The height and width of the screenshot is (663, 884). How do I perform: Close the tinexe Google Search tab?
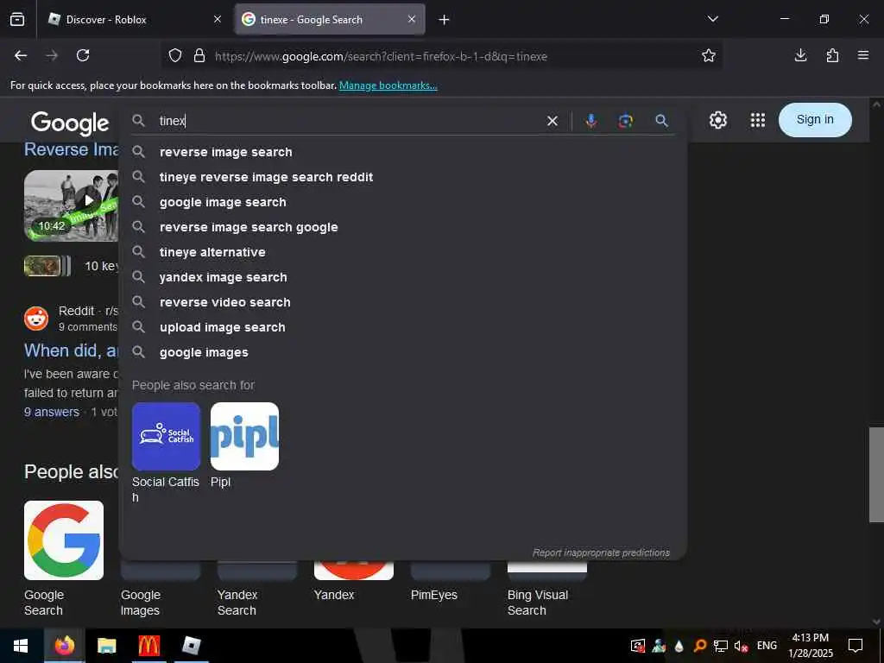[x=412, y=19]
